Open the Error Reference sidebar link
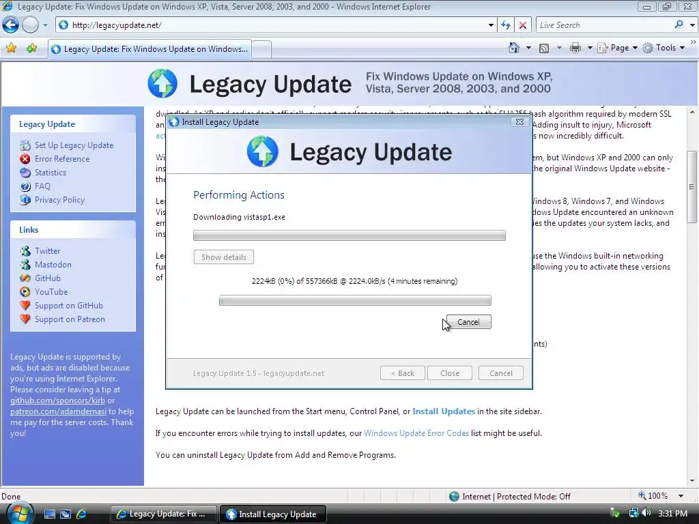This screenshot has height=524, width=699. tap(62, 159)
